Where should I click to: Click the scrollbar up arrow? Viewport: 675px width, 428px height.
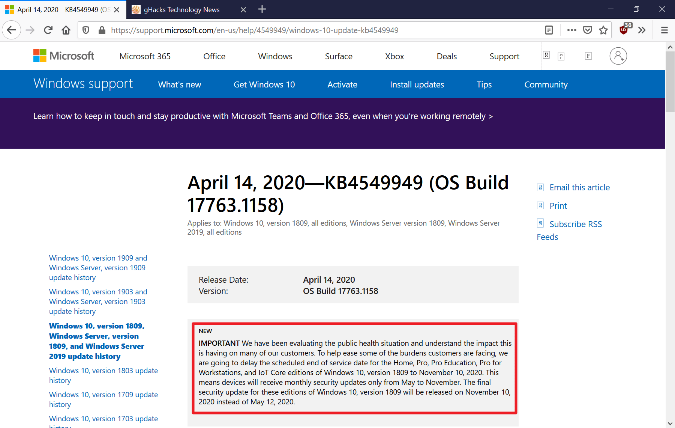pyautogui.click(x=670, y=47)
